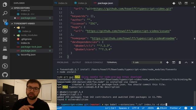Open the Output panel tab

click(x=77, y=62)
